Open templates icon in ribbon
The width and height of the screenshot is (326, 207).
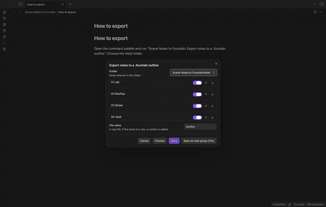(4, 37)
